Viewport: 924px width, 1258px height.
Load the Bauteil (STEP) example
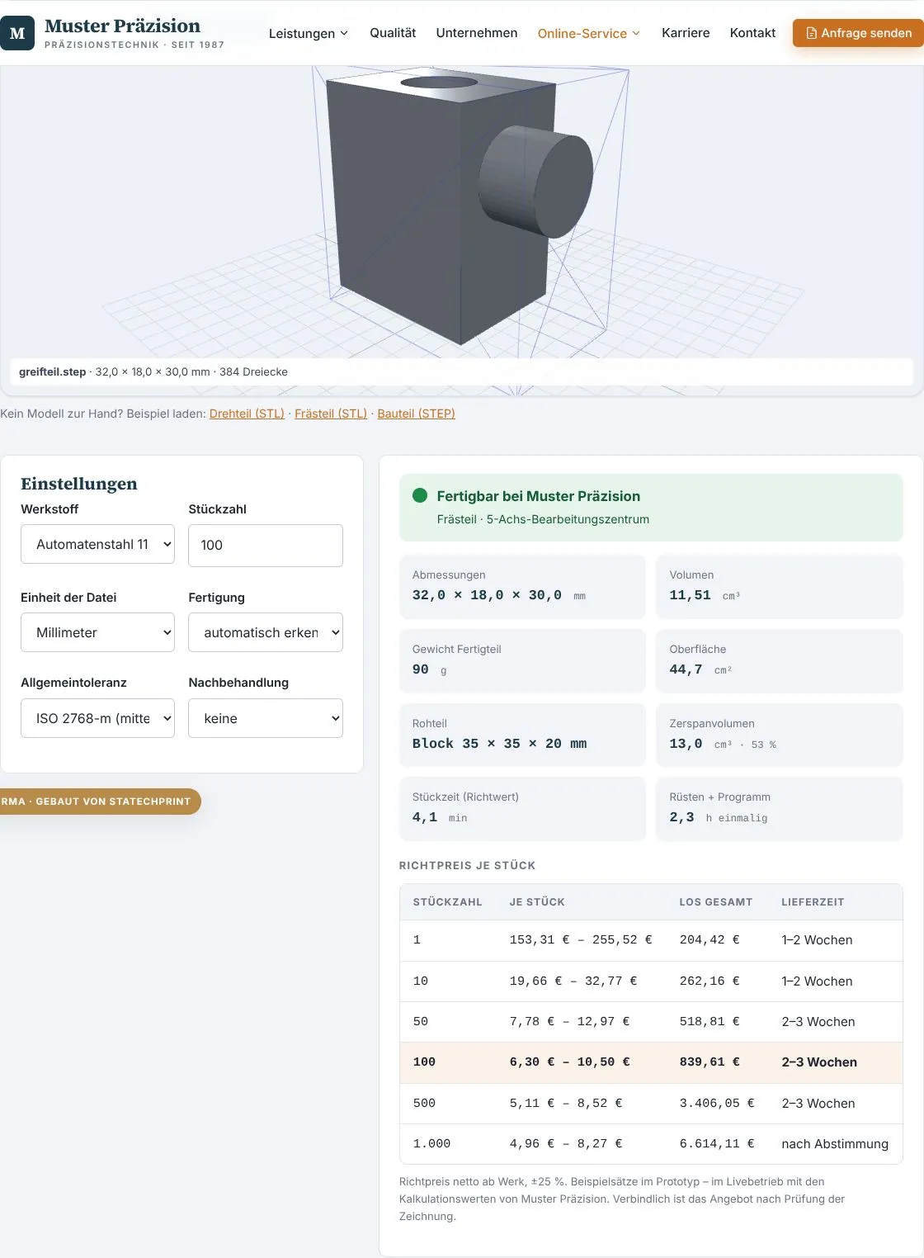tap(416, 414)
